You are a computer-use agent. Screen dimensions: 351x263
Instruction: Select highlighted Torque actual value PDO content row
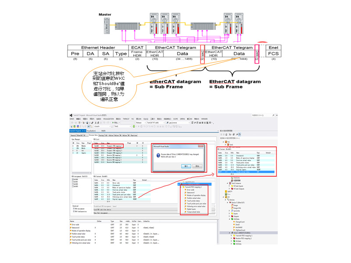[x=246, y=172]
